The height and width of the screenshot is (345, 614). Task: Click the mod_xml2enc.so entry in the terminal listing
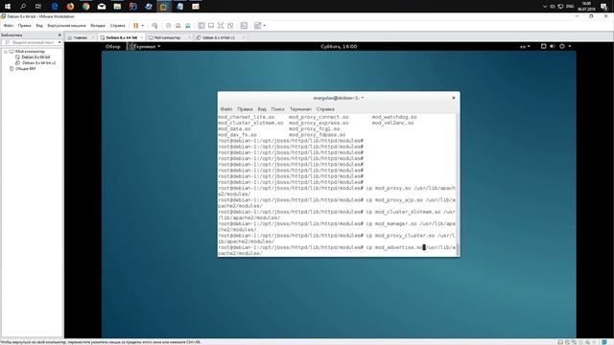pos(392,123)
